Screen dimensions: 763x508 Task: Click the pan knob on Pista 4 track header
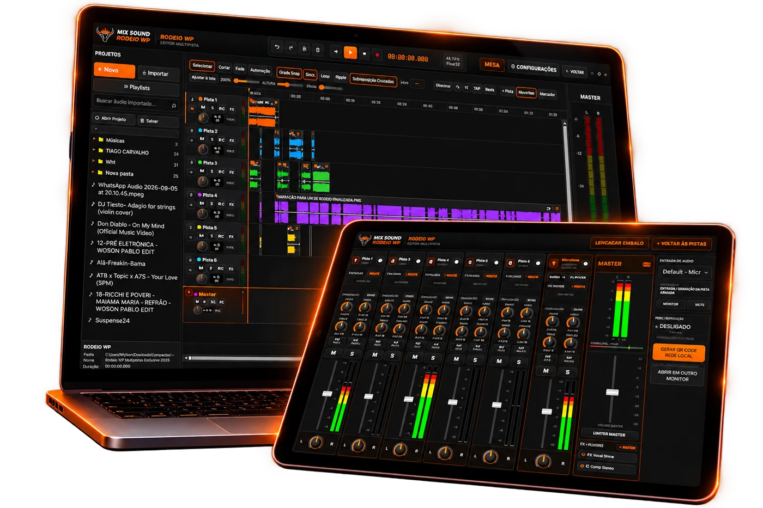(202, 213)
